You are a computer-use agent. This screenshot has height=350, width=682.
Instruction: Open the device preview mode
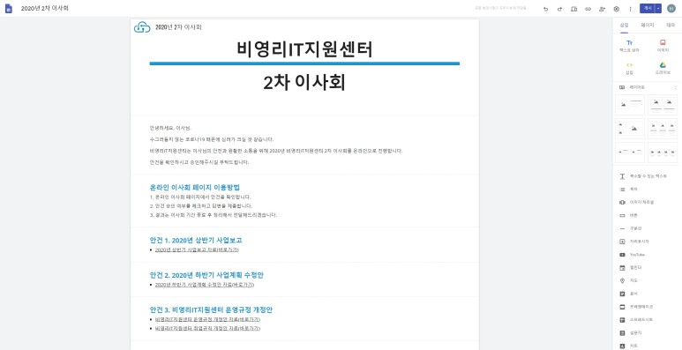tap(573, 9)
